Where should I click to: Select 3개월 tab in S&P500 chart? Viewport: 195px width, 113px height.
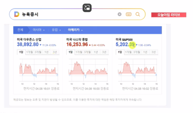137,52
